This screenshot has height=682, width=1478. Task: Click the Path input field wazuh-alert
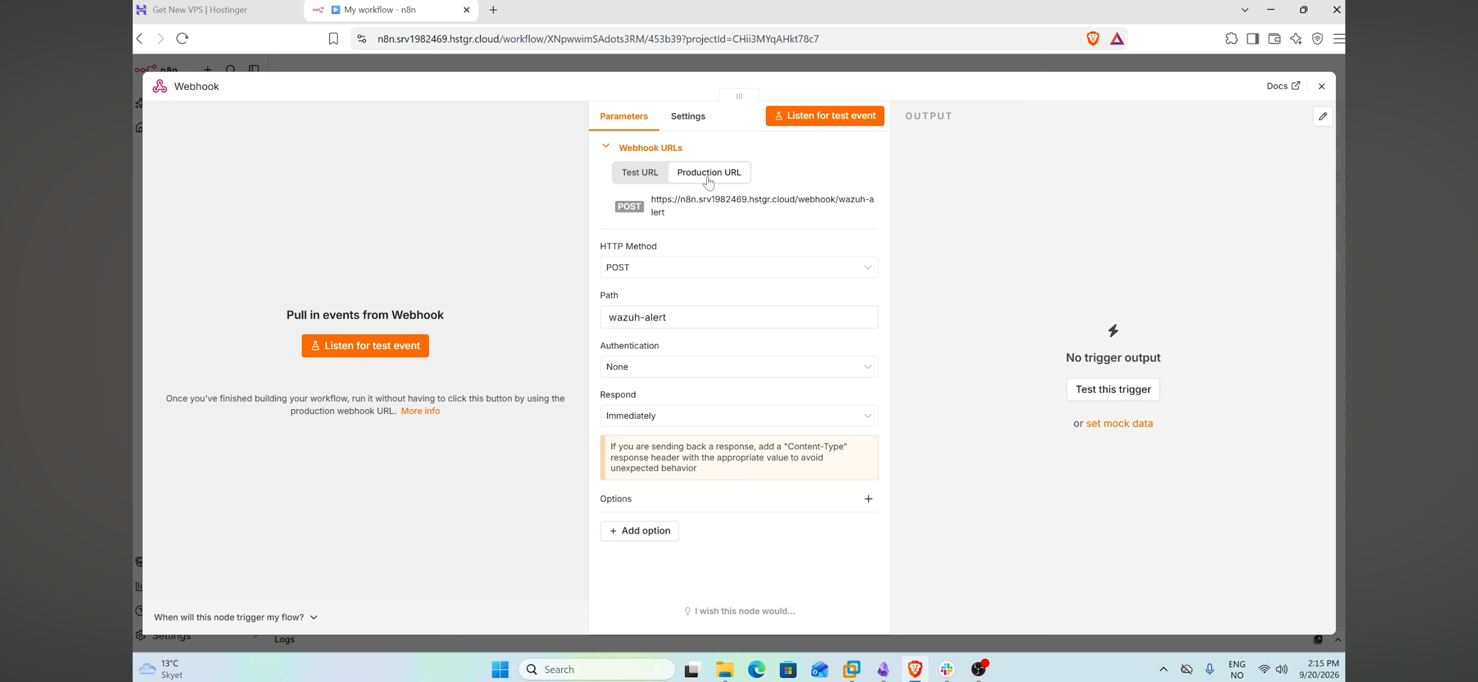click(739, 317)
